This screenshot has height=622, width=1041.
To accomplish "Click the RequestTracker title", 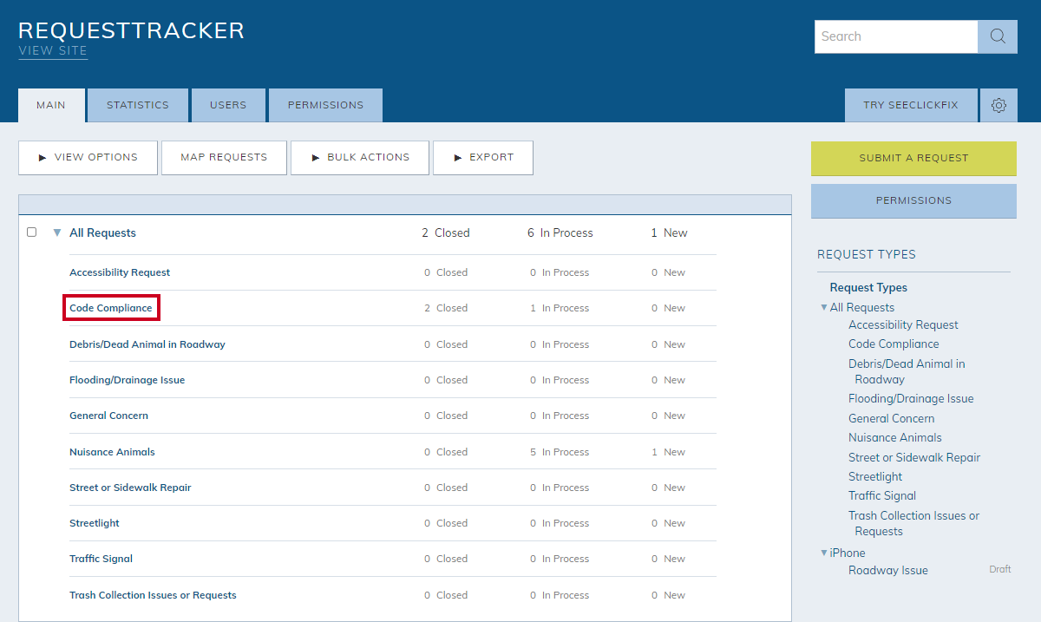I will pos(131,30).
